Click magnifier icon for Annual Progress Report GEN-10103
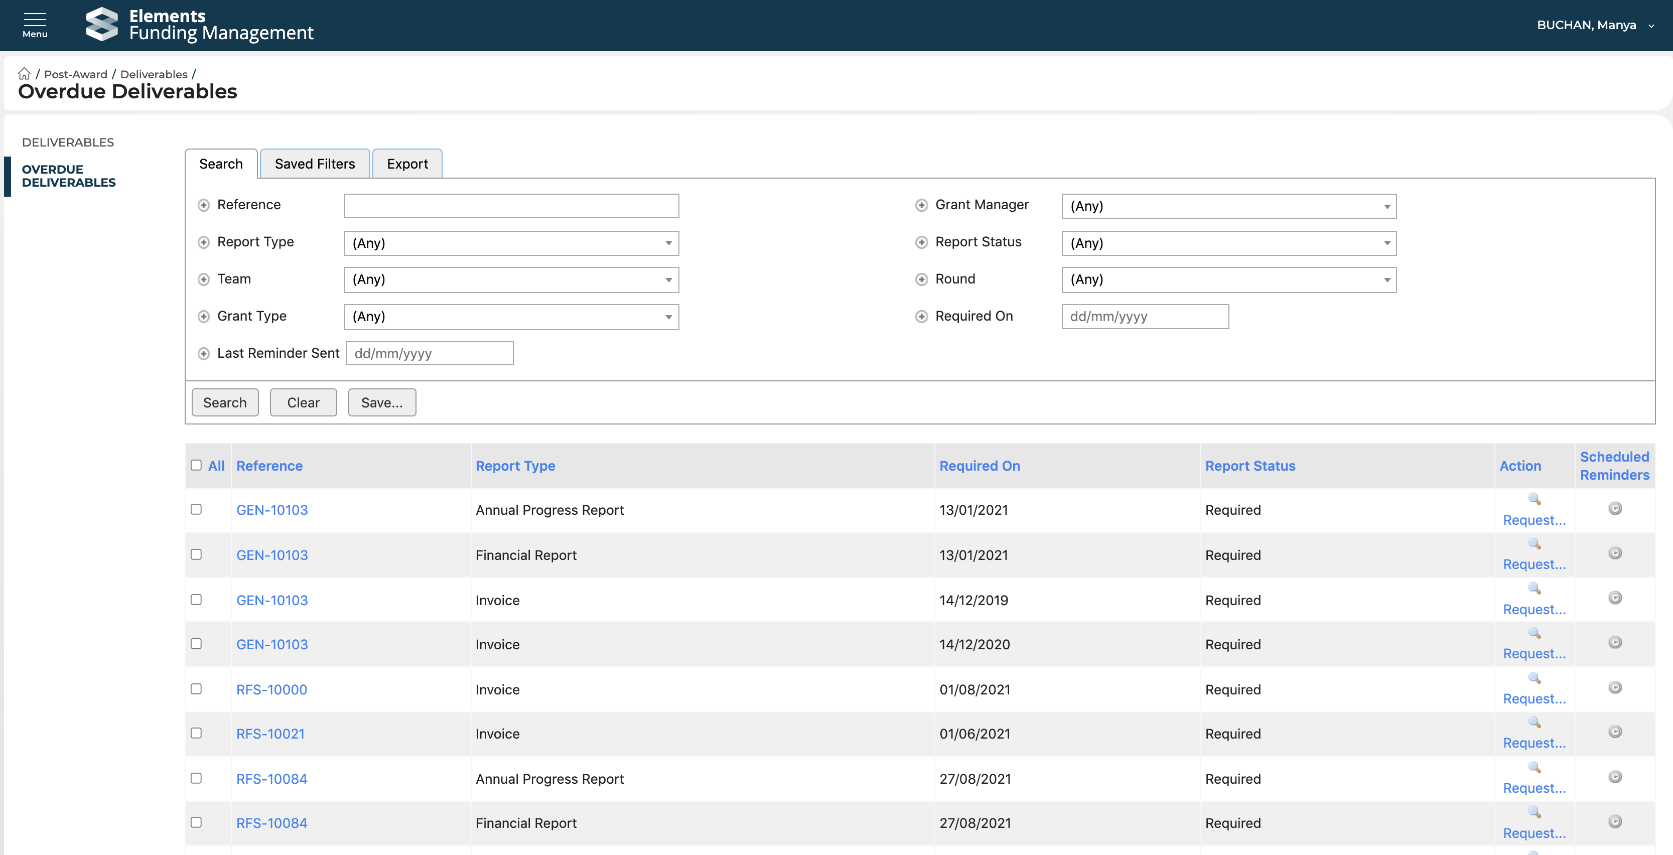This screenshot has width=1673, height=855. 1533,499
